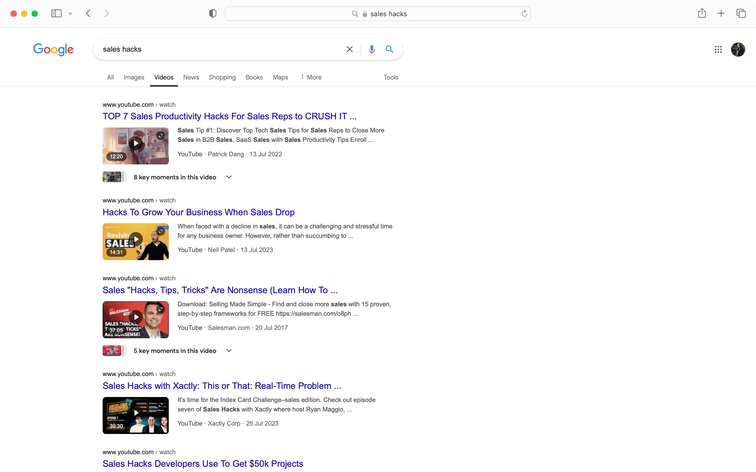
Task: Open the search Tools options
Action: (391, 77)
